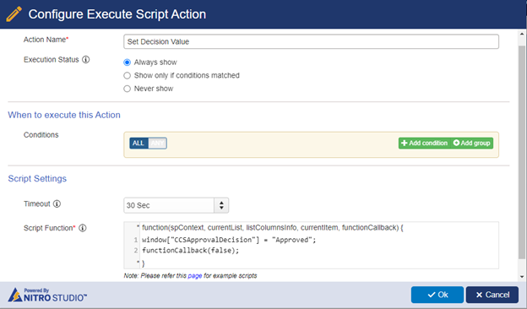This screenshot has height=309, width=527.
Task: Click the script code editor line one
Action: point(229,240)
